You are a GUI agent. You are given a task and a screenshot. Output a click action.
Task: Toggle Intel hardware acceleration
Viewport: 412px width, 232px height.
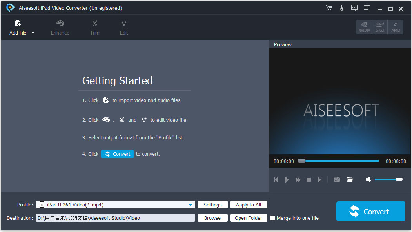(x=380, y=27)
